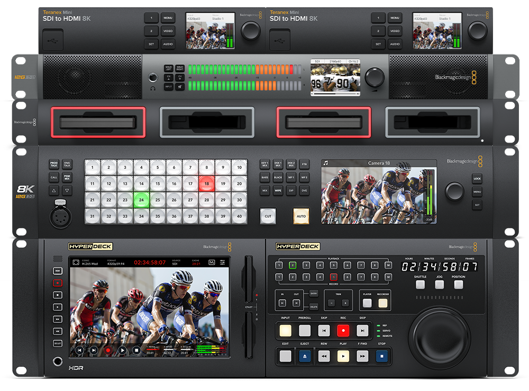529x391 pixels.
Task: Select the SSD in the red-highlighted dock slot
Action: pos(98,122)
